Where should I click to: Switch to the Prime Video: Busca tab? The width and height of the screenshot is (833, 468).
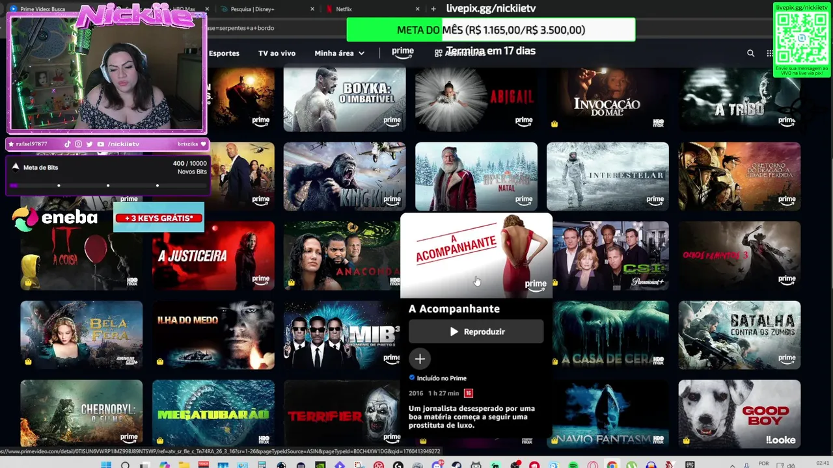click(42, 9)
